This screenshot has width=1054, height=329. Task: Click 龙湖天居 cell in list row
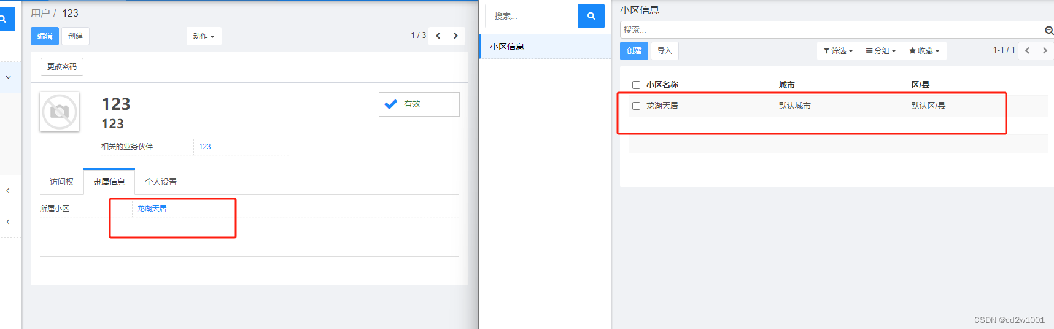(662, 106)
